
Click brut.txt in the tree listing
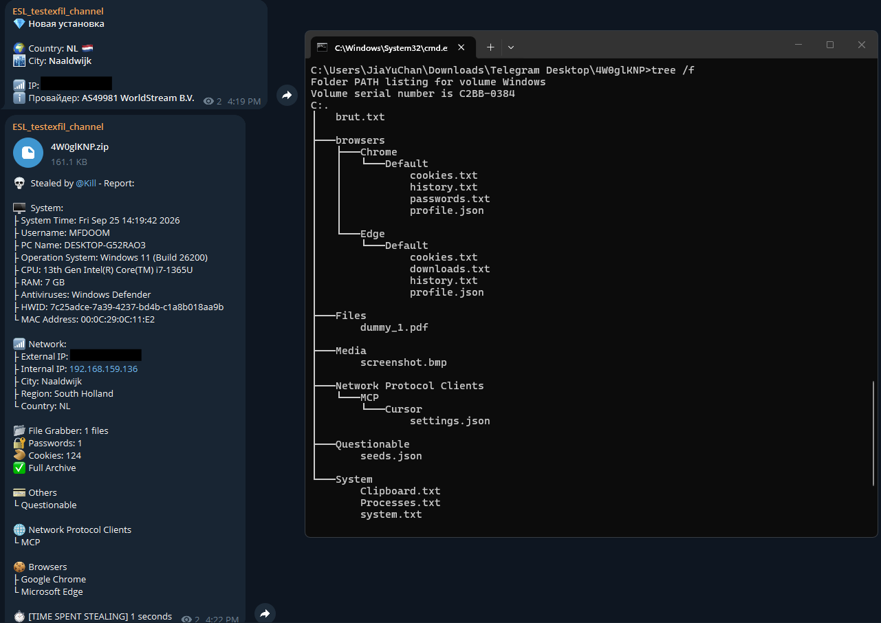click(360, 117)
